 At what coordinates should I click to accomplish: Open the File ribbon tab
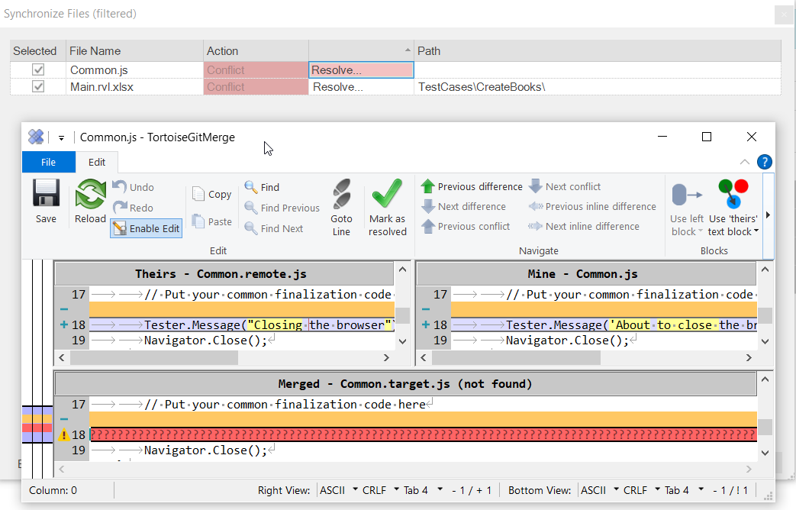coord(48,162)
